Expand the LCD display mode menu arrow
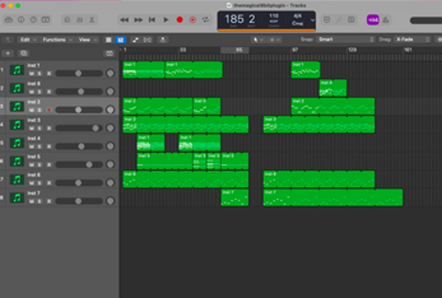Image resolution: width=442 pixels, height=298 pixels. coord(313,20)
